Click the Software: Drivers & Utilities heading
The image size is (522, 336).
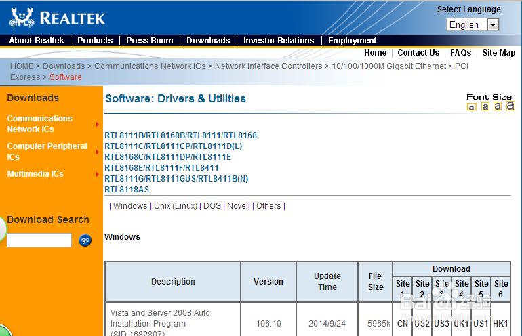point(176,98)
